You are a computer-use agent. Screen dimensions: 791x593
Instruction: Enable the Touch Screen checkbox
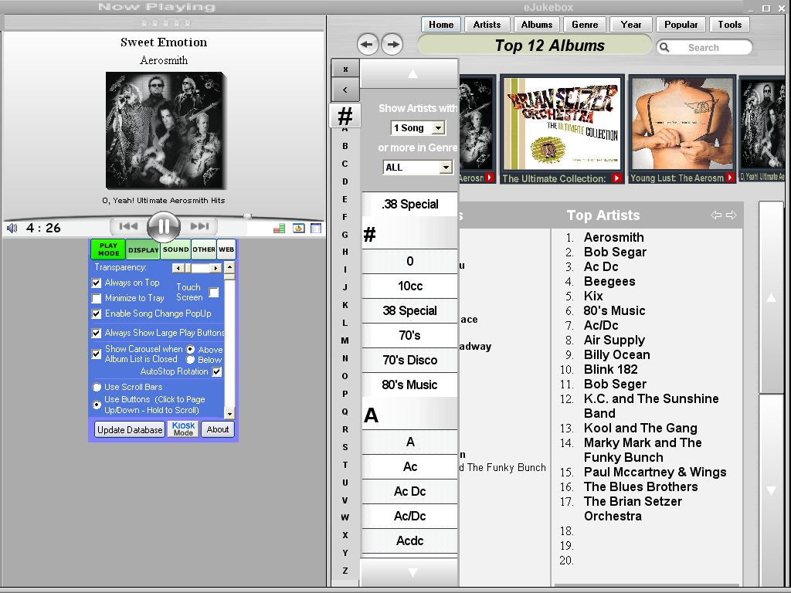[214, 293]
